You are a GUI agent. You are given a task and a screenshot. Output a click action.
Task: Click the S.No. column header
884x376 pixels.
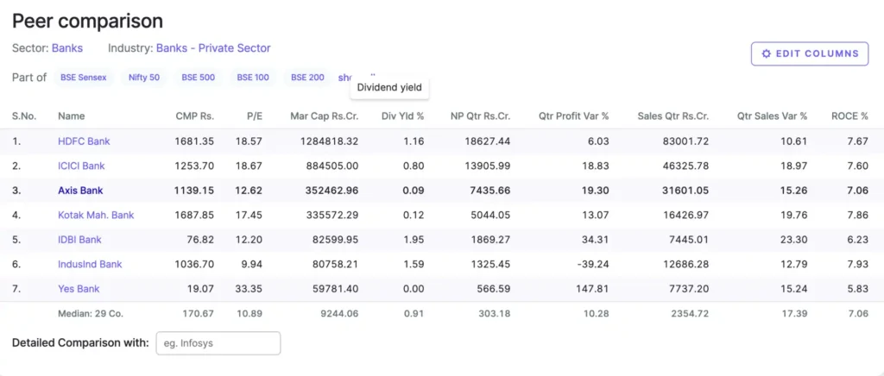(x=24, y=116)
